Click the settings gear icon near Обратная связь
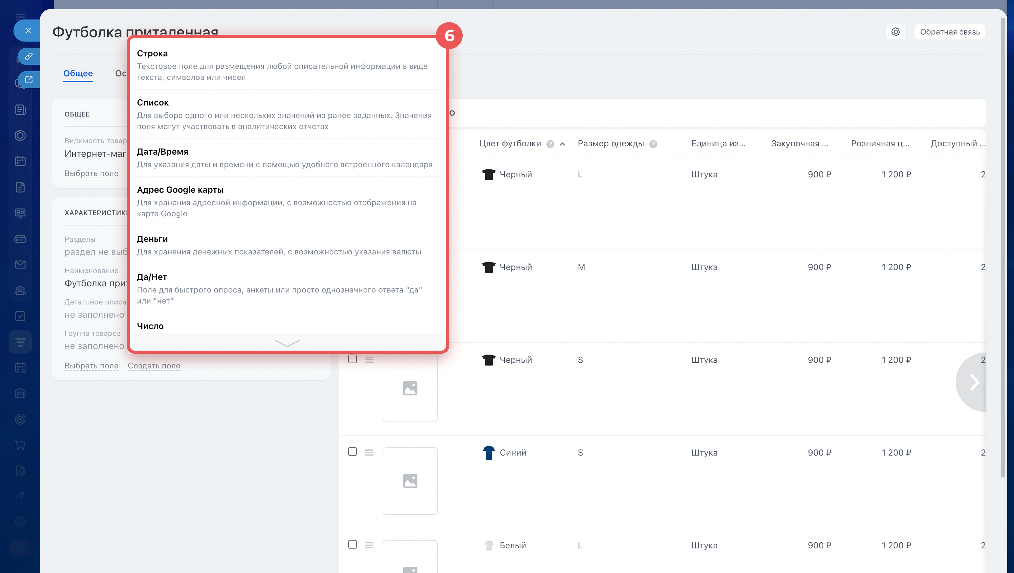Image resolution: width=1014 pixels, height=573 pixels. 895,32
